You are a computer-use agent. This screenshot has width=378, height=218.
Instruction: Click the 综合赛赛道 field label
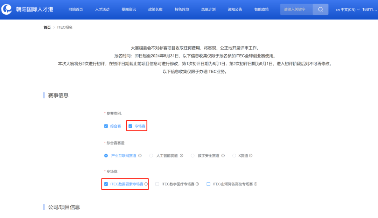pos(116,143)
